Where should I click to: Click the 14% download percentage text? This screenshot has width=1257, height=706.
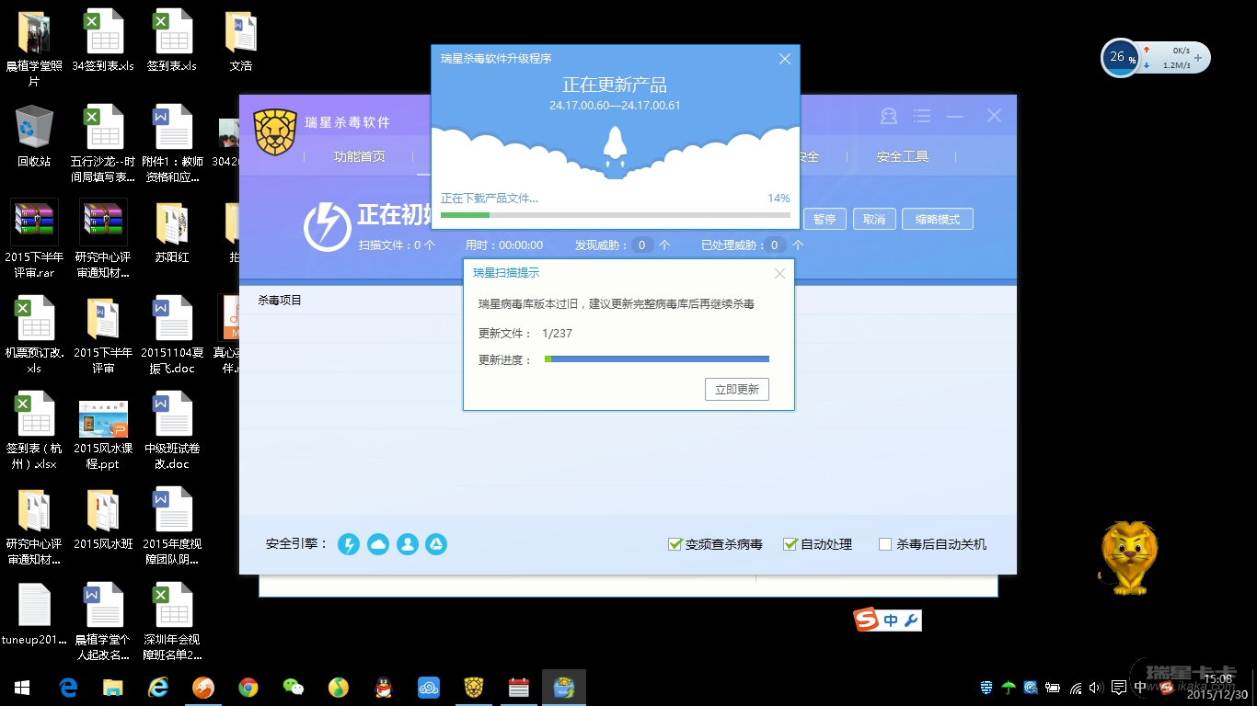point(778,199)
